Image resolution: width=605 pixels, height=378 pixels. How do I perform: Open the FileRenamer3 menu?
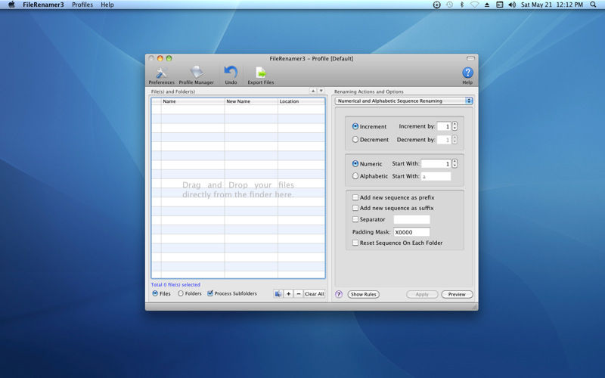[43, 5]
